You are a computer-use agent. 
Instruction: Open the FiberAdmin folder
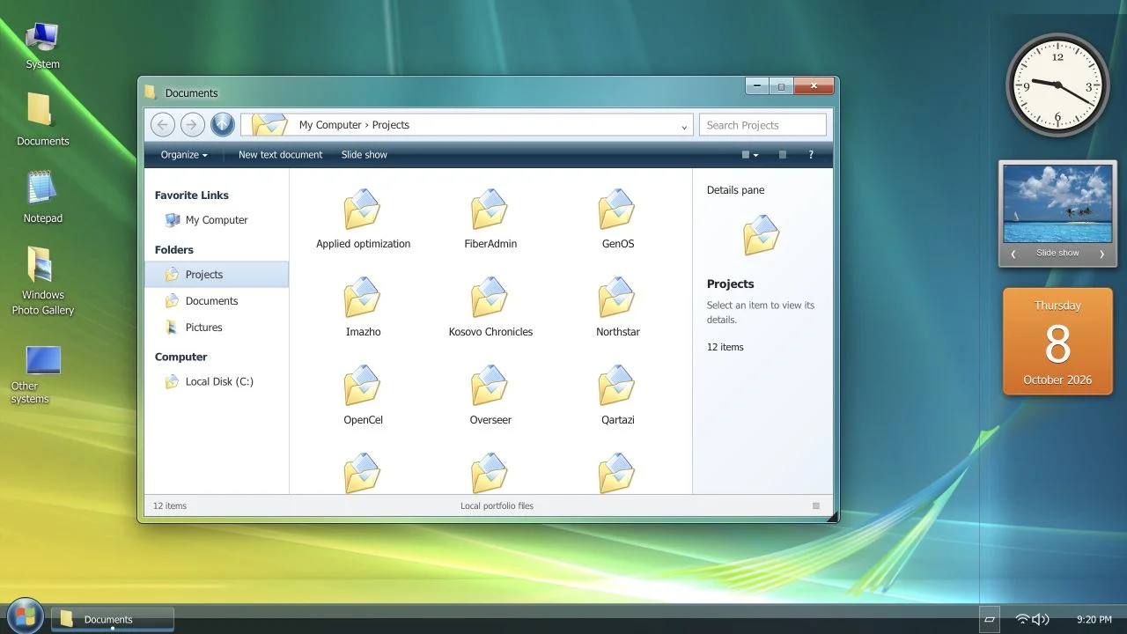(490, 219)
